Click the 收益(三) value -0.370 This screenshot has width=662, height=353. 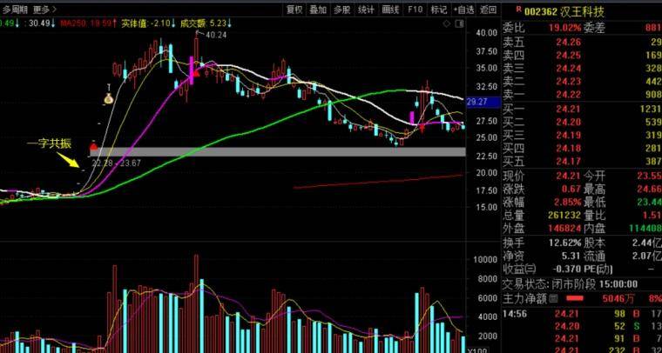(x=567, y=270)
